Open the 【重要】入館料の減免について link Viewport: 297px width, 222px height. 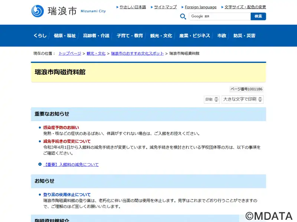71,165
